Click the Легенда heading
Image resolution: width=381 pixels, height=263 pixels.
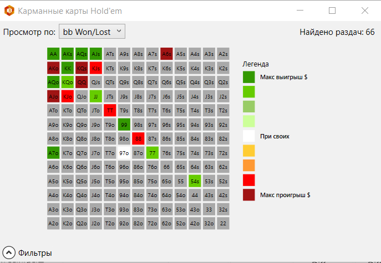click(x=255, y=64)
